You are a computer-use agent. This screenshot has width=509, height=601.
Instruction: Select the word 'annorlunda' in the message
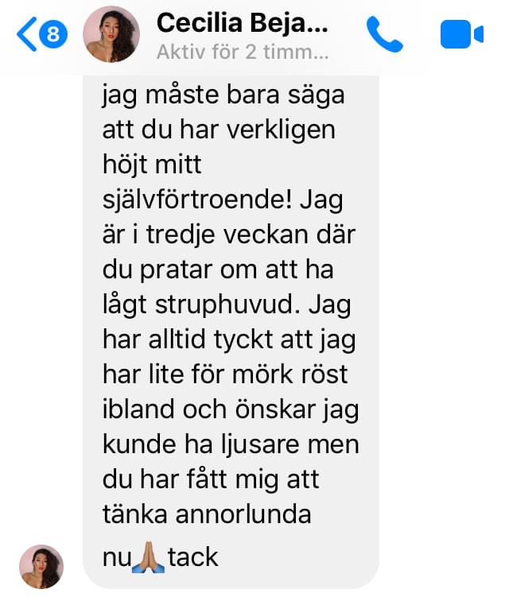click(243, 514)
